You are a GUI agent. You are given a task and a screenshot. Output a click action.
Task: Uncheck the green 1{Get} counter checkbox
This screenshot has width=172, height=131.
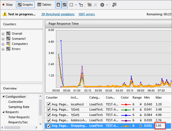pos(49,109)
